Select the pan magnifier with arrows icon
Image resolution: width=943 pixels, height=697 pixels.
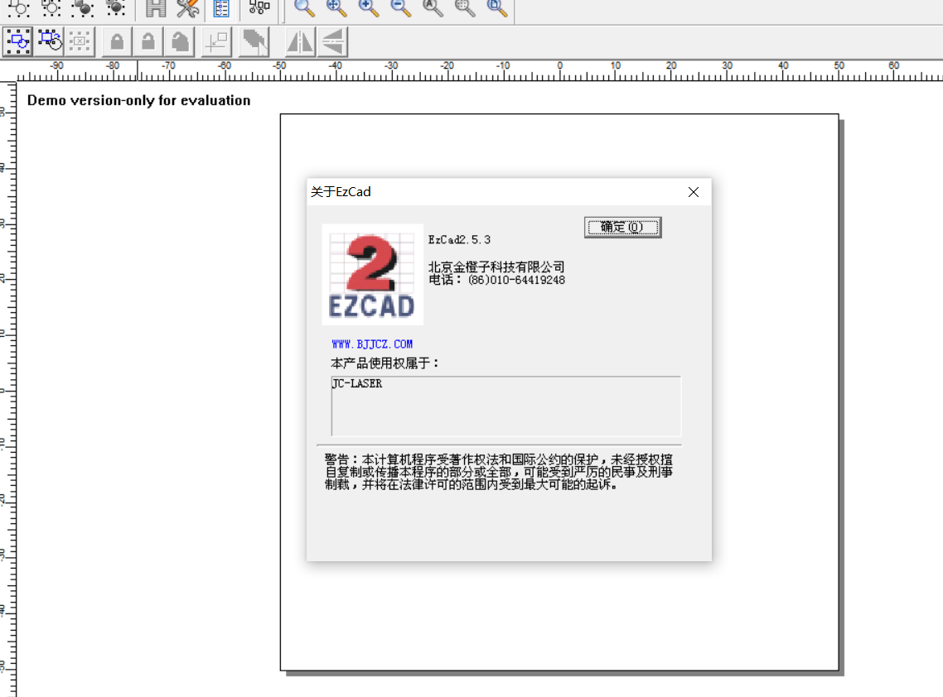(336, 7)
